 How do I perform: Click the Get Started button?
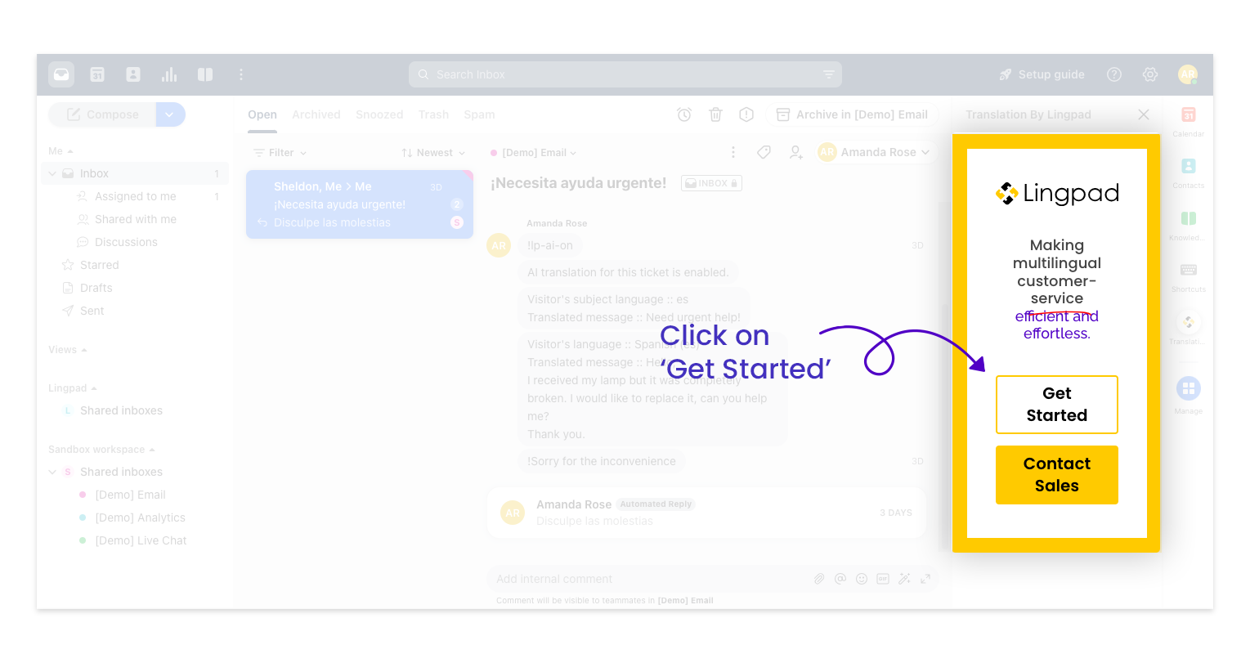[x=1056, y=405]
